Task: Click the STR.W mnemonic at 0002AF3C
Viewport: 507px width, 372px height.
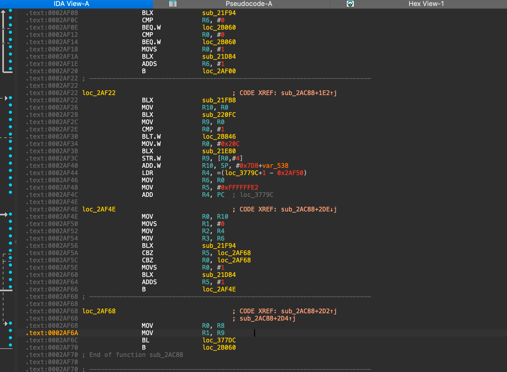Action: coord(151,158)
